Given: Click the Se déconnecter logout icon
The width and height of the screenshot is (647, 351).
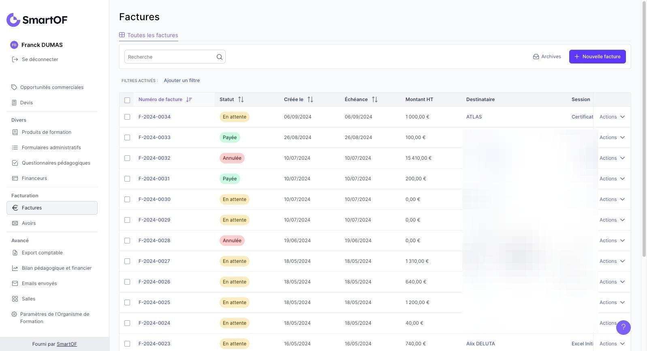Looking at the screenshot, I should coord(15,59).
